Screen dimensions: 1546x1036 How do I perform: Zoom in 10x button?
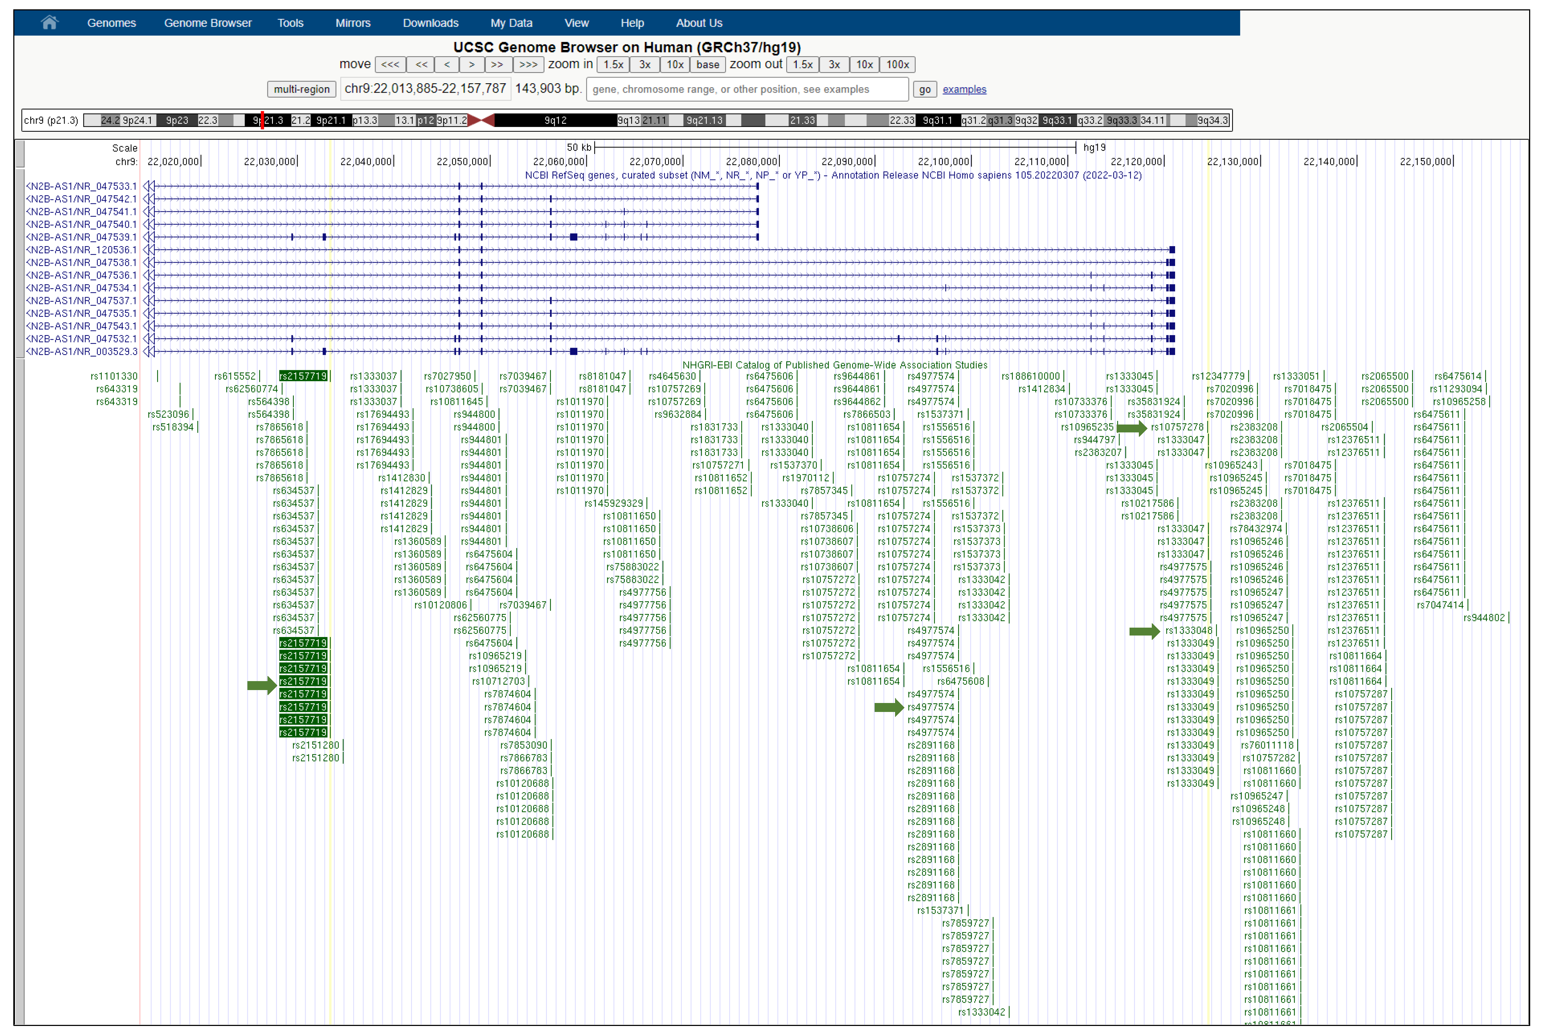[x=674, y=64]
